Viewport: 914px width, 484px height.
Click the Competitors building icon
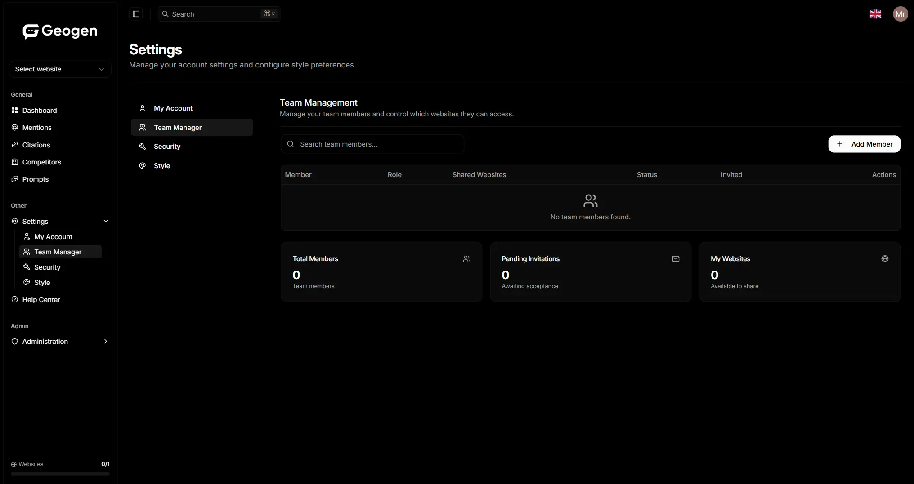click(15, 162)
